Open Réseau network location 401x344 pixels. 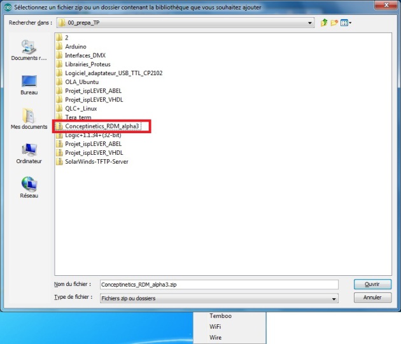tap(29, 188)
